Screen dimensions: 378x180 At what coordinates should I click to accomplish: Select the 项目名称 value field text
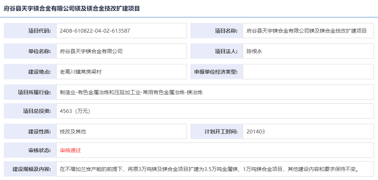(307, 31)
